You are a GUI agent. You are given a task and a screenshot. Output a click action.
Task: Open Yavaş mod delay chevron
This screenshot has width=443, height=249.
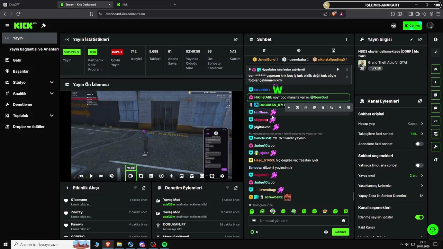(x=422, y=175)
